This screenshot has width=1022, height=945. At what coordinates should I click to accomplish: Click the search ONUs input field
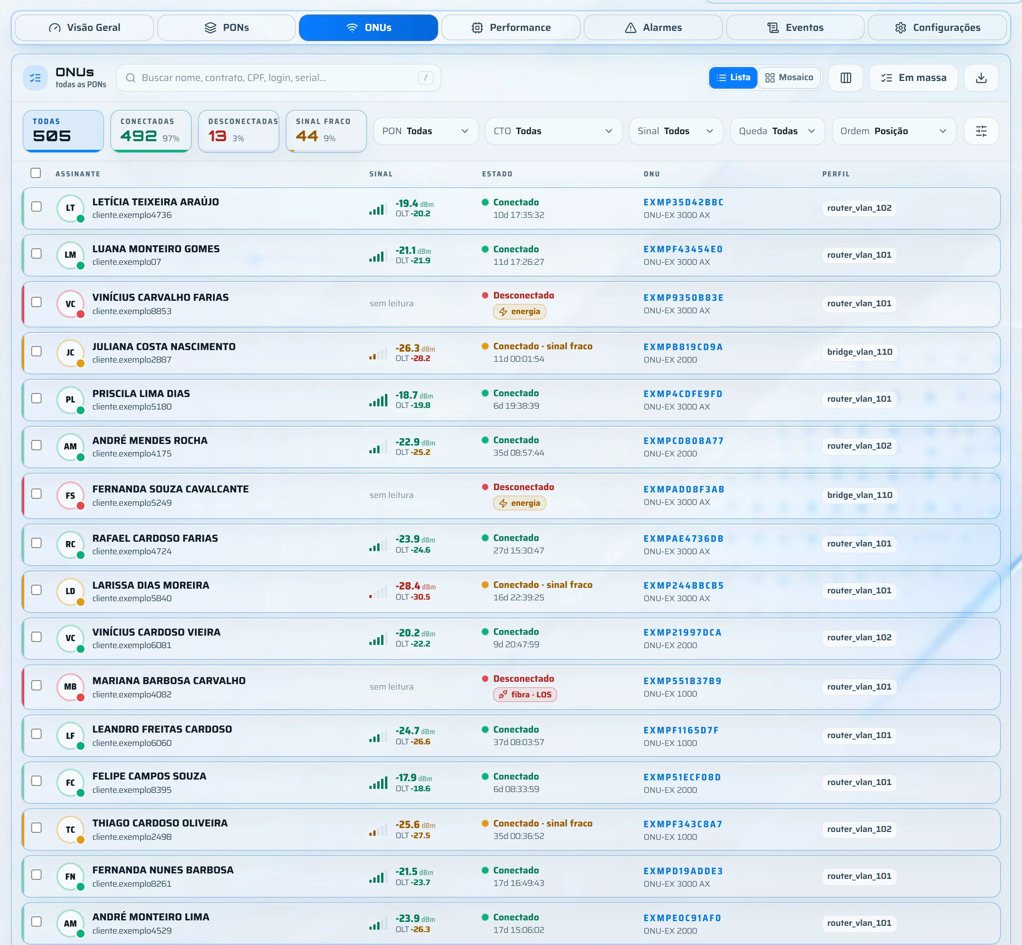tap(278, 78)
